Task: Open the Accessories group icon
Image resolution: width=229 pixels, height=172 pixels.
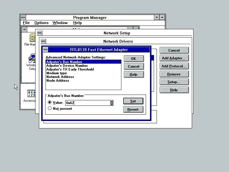Action: pyautogui.click(x=31, y=93)
